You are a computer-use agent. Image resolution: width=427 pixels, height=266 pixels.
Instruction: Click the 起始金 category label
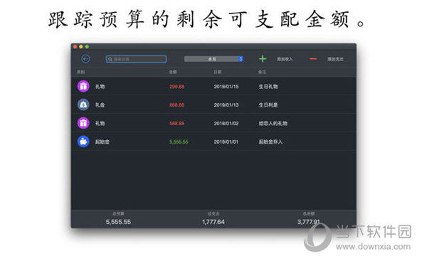[102, 142]
